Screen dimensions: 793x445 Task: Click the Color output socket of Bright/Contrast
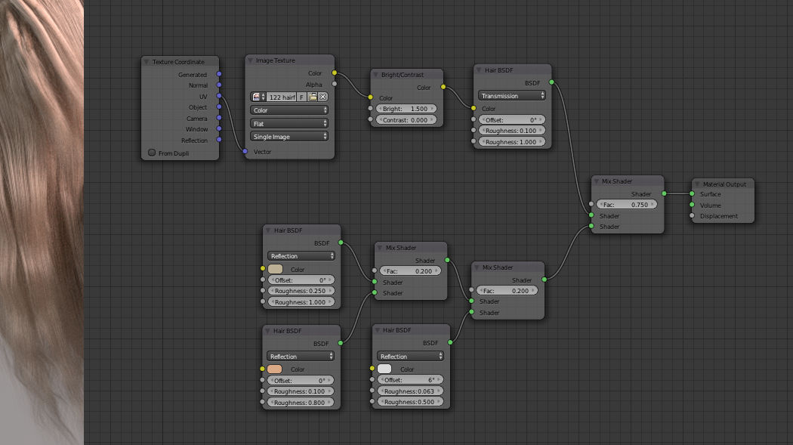[443, 87]
